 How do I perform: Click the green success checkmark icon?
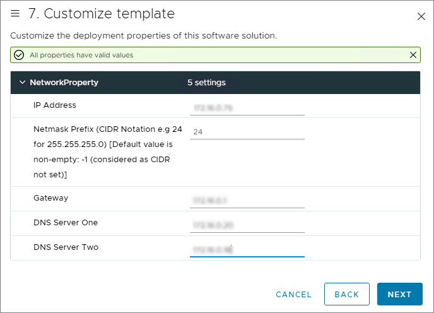coord(19,55)
